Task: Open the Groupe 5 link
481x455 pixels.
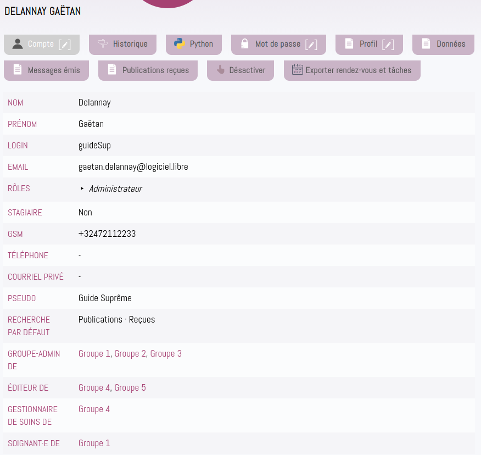Action: click(130, 387)
